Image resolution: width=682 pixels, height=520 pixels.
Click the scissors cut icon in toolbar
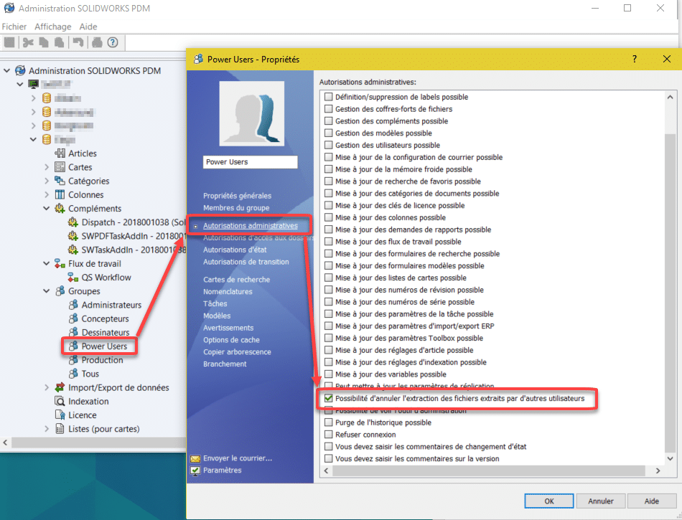coord(28,42)
